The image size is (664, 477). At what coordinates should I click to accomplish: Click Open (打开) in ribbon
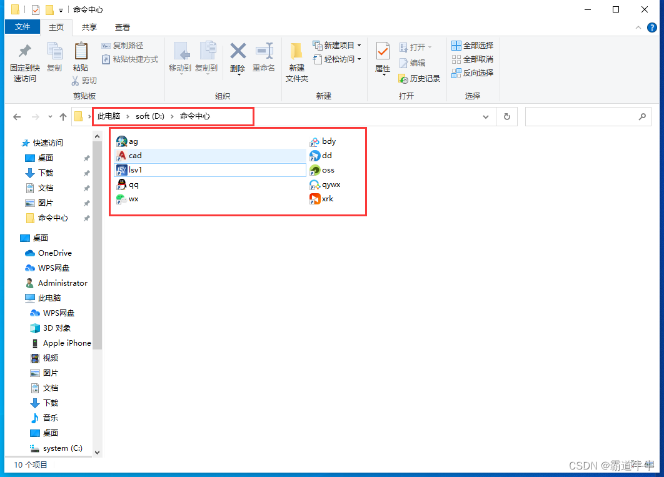coord(415,47)
